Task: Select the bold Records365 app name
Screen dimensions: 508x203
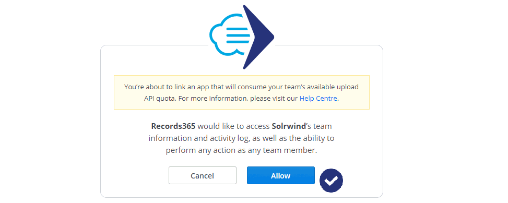Action: (x=173, y=126)
